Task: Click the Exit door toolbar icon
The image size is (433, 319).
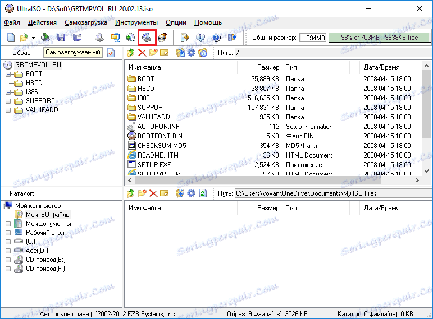Action: [233, 38]
